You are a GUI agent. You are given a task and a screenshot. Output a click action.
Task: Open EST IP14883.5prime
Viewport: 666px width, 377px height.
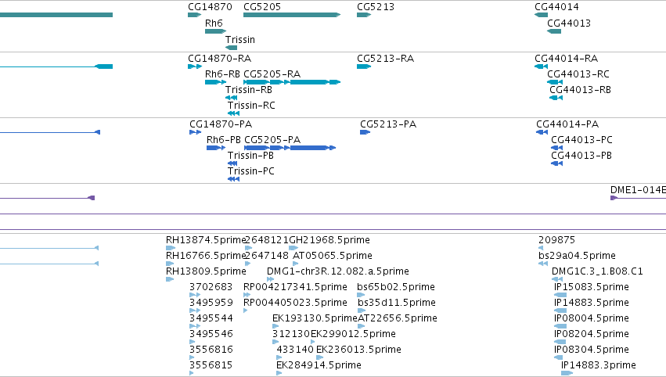tap(591, 303)
